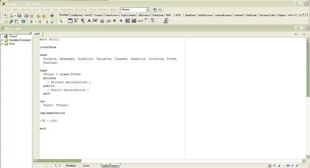
Task: Open the Project menu
Action: pyautogui.click(x=46, y=10)
